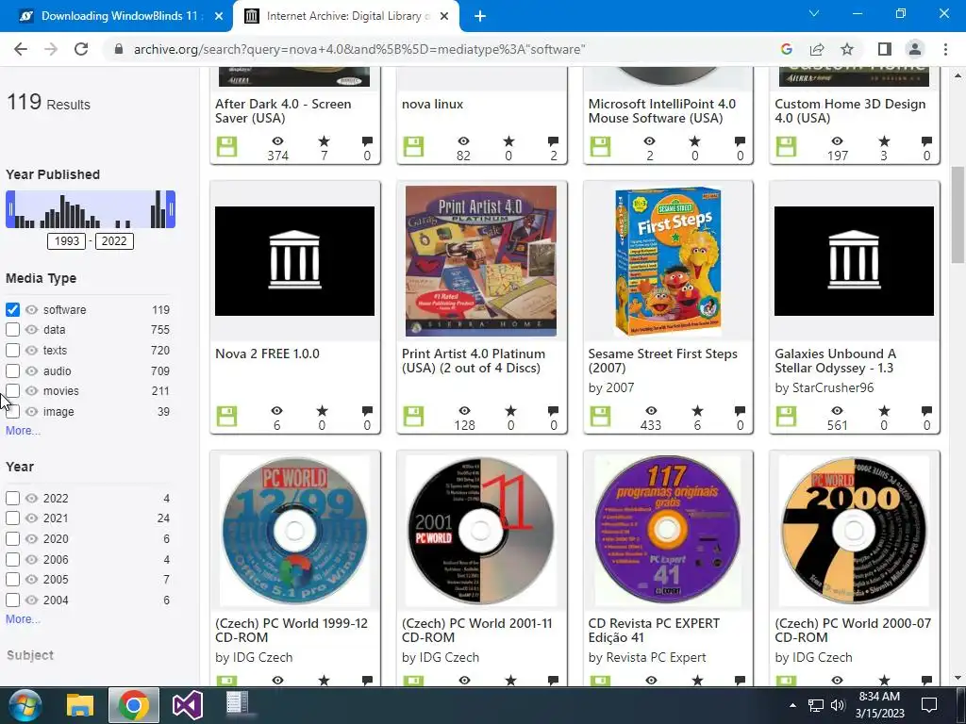
Task: Open PC World 2000-07 CD-ROM title
Action: (x=853, y=631)
